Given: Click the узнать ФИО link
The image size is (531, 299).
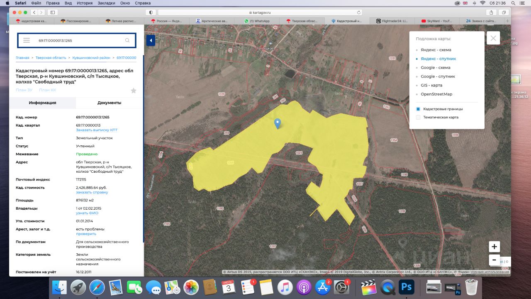Looking at the screenshot, I should pyautogui.click(x=87, y=213).
